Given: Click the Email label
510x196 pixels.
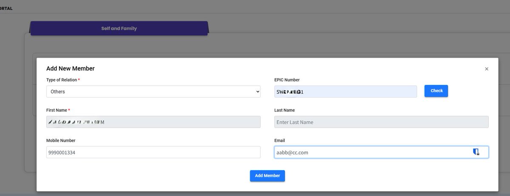Looking at the screenshot, I should 280,140.
